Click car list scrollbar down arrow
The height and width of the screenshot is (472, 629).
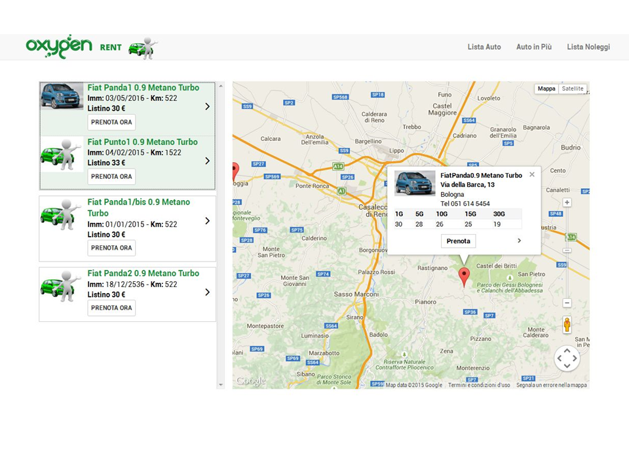[221, 385]
